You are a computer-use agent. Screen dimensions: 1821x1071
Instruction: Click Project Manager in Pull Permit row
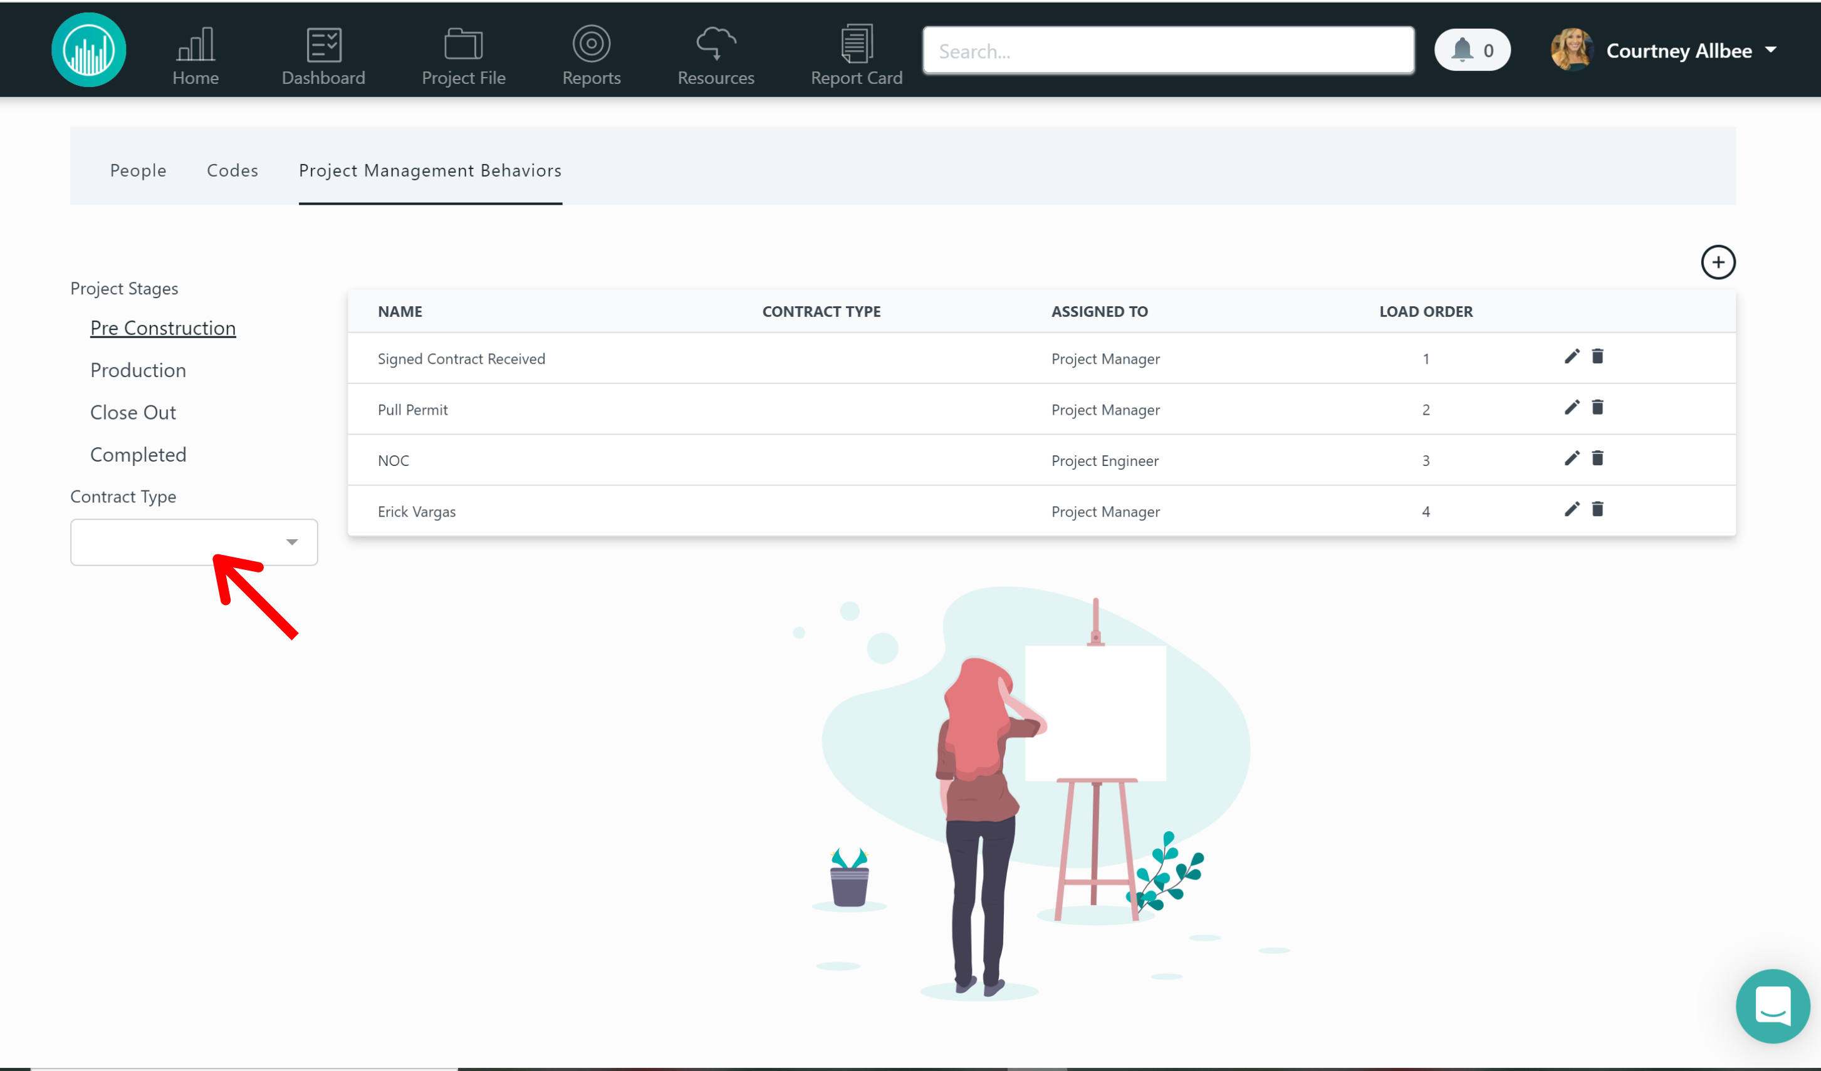1105,410
